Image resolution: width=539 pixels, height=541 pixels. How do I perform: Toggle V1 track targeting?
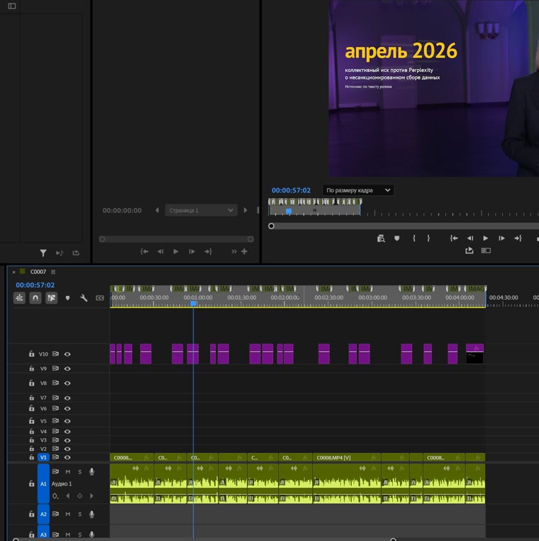pyautogui.click(x=43, y=457)
